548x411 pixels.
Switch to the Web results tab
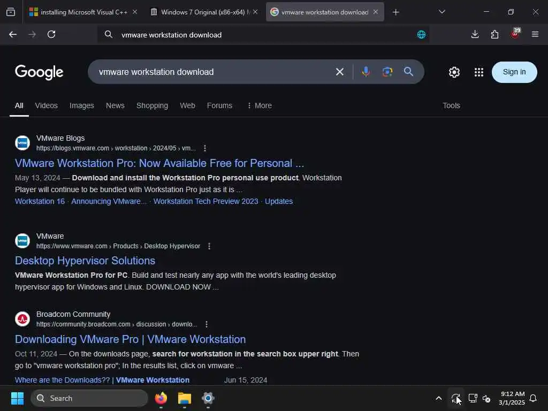(187, 105)
